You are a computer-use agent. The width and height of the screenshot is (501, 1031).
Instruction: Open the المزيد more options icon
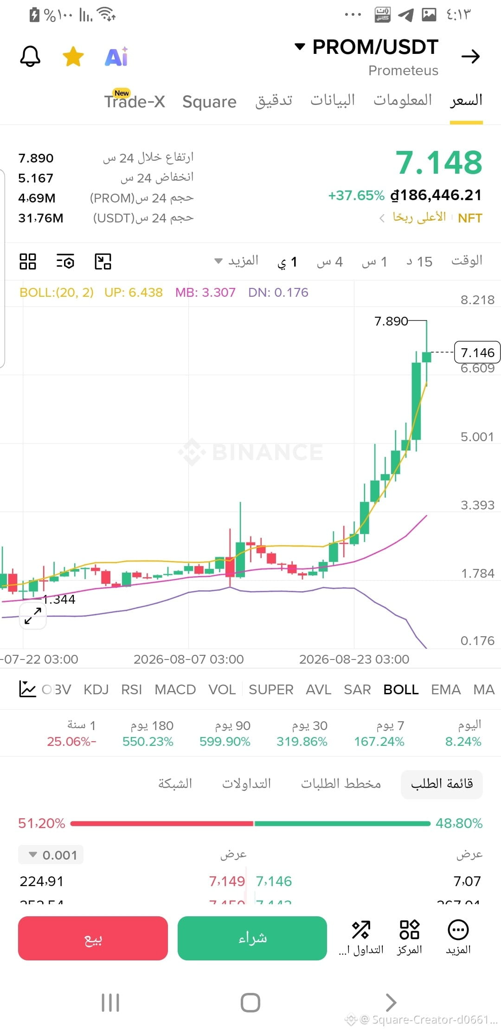(458, 937)
